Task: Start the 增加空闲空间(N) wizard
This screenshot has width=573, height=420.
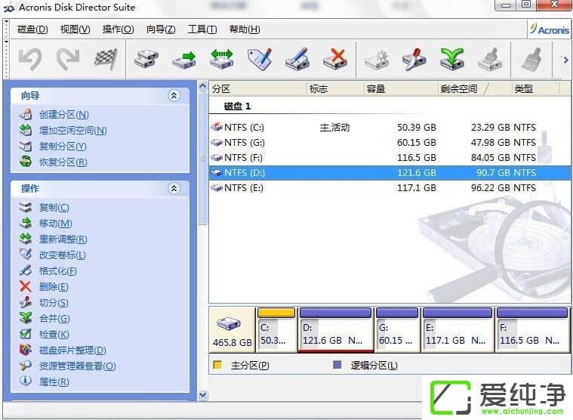Action: coord(72,131)
